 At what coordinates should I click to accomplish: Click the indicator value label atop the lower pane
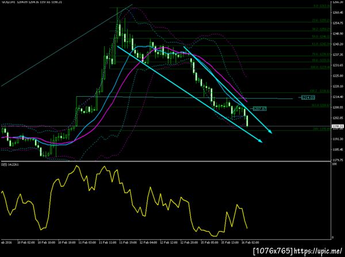point(10,164)
